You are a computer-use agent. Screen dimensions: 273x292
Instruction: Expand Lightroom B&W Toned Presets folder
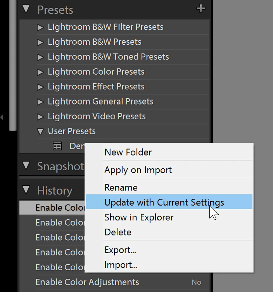click(x=40, y=57)
